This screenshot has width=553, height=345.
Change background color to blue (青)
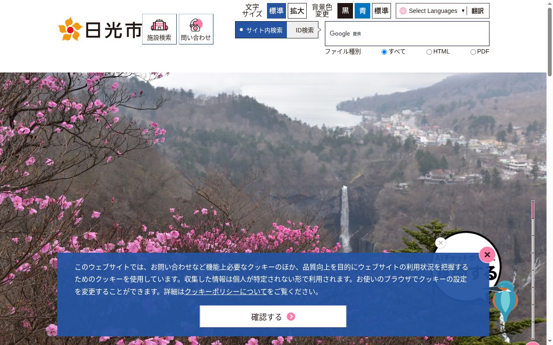pyautogui.click(x=362, y=11)
